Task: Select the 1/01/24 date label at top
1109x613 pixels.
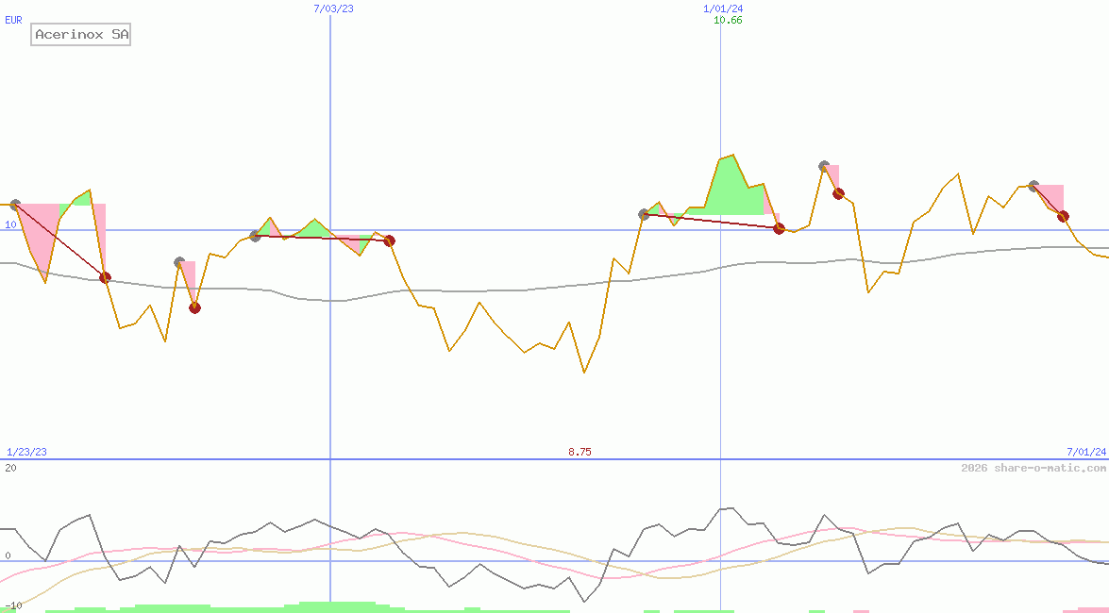Action: click(x=723, y=8)
